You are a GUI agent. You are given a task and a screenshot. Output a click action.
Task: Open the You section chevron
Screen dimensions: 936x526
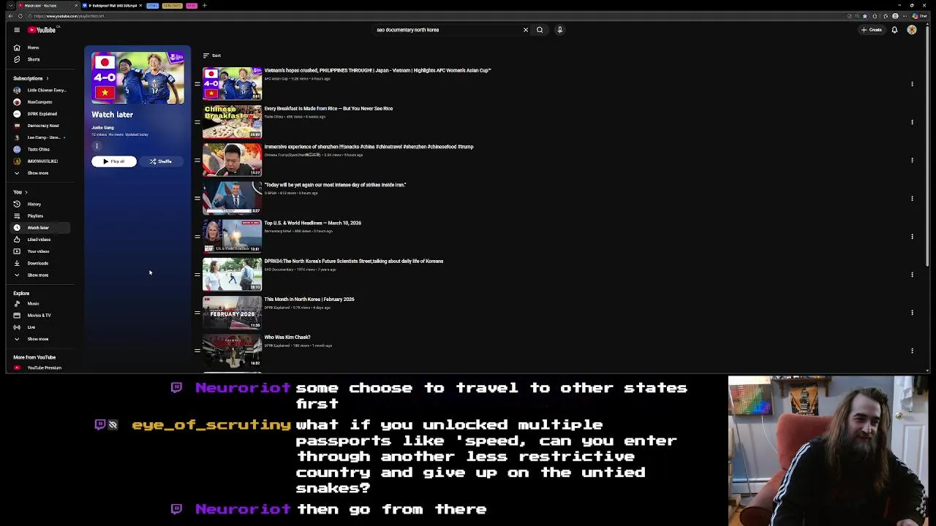point(26,192)
